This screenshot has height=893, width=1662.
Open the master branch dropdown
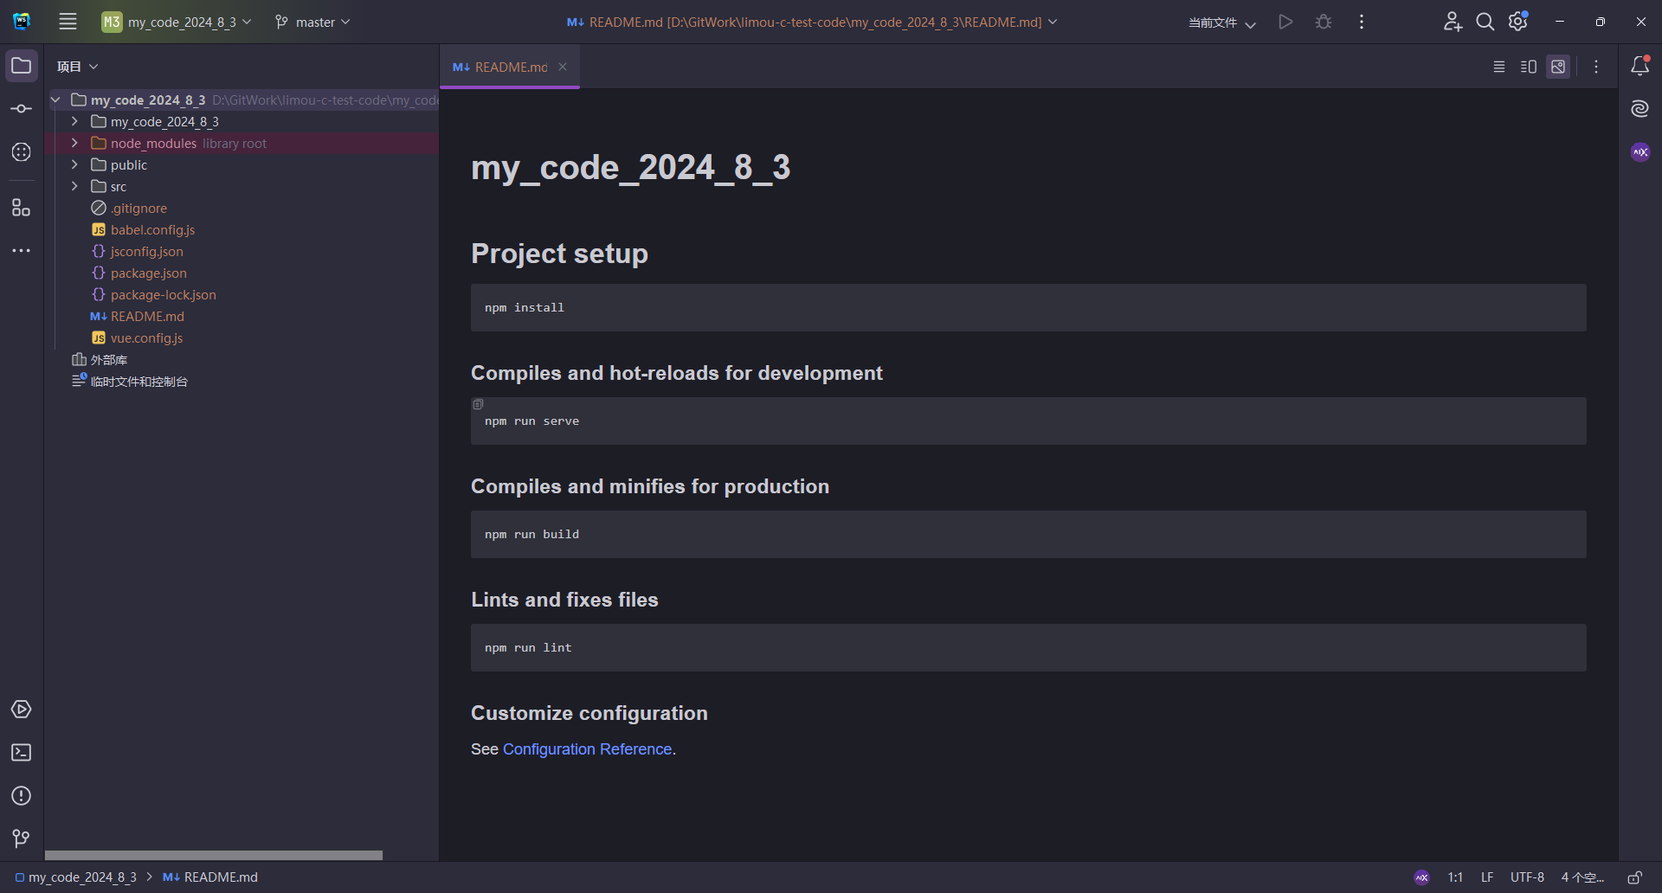point(312,22)
